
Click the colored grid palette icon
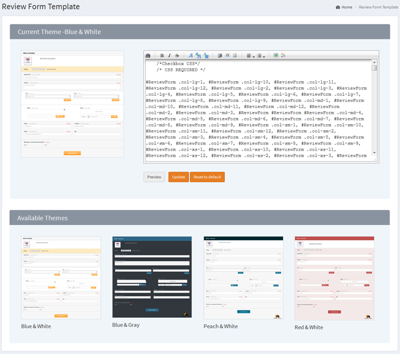pyautogui.click(x=283, y=55)
